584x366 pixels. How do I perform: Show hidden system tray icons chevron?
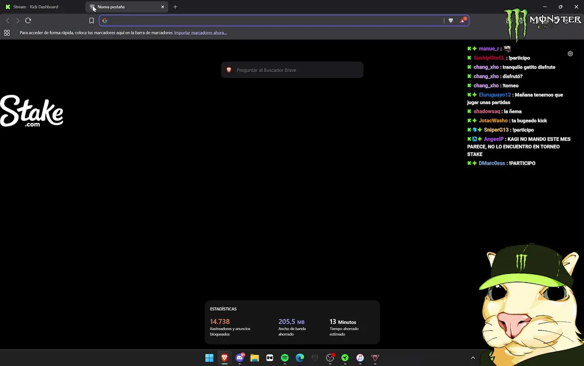pos(473,358)
